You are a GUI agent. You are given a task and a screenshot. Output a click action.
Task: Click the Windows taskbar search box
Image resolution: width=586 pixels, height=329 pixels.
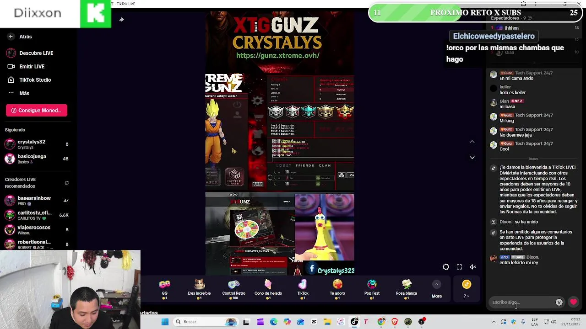coord(205,322)
